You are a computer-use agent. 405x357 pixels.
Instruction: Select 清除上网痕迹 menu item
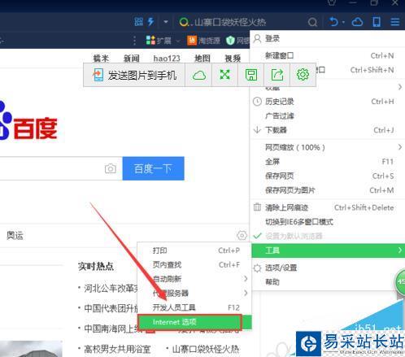click(x=327, y=207)
